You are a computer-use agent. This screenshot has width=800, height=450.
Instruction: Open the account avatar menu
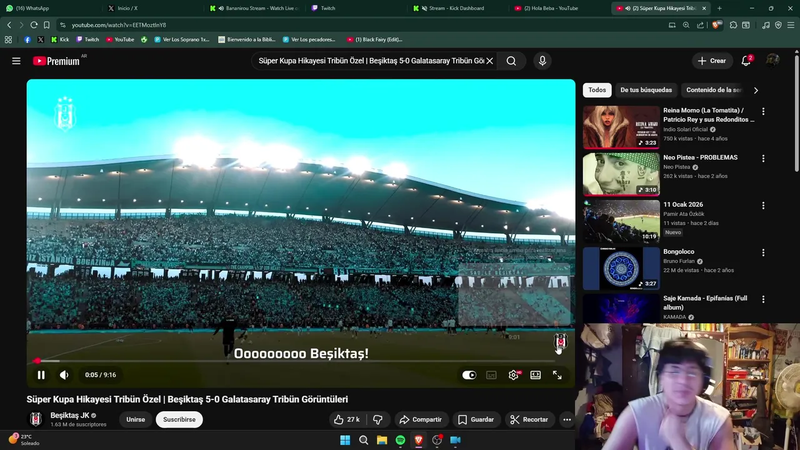(x=773, y=61)
